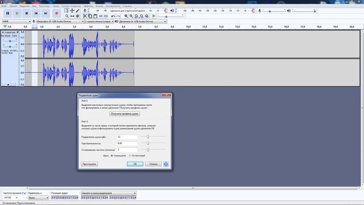364x205 pixels.
Task: Cut selection with the scissors icon
Action: tap(85, 16)
